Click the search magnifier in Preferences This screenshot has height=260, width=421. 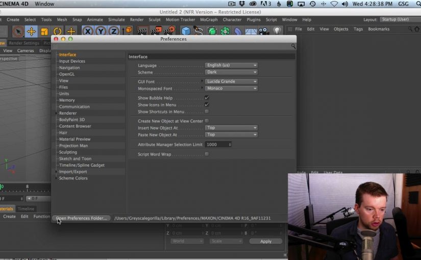(293, 46)
